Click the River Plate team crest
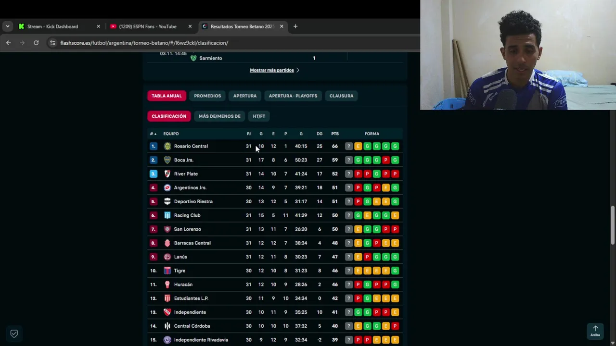 pos(167,174)
